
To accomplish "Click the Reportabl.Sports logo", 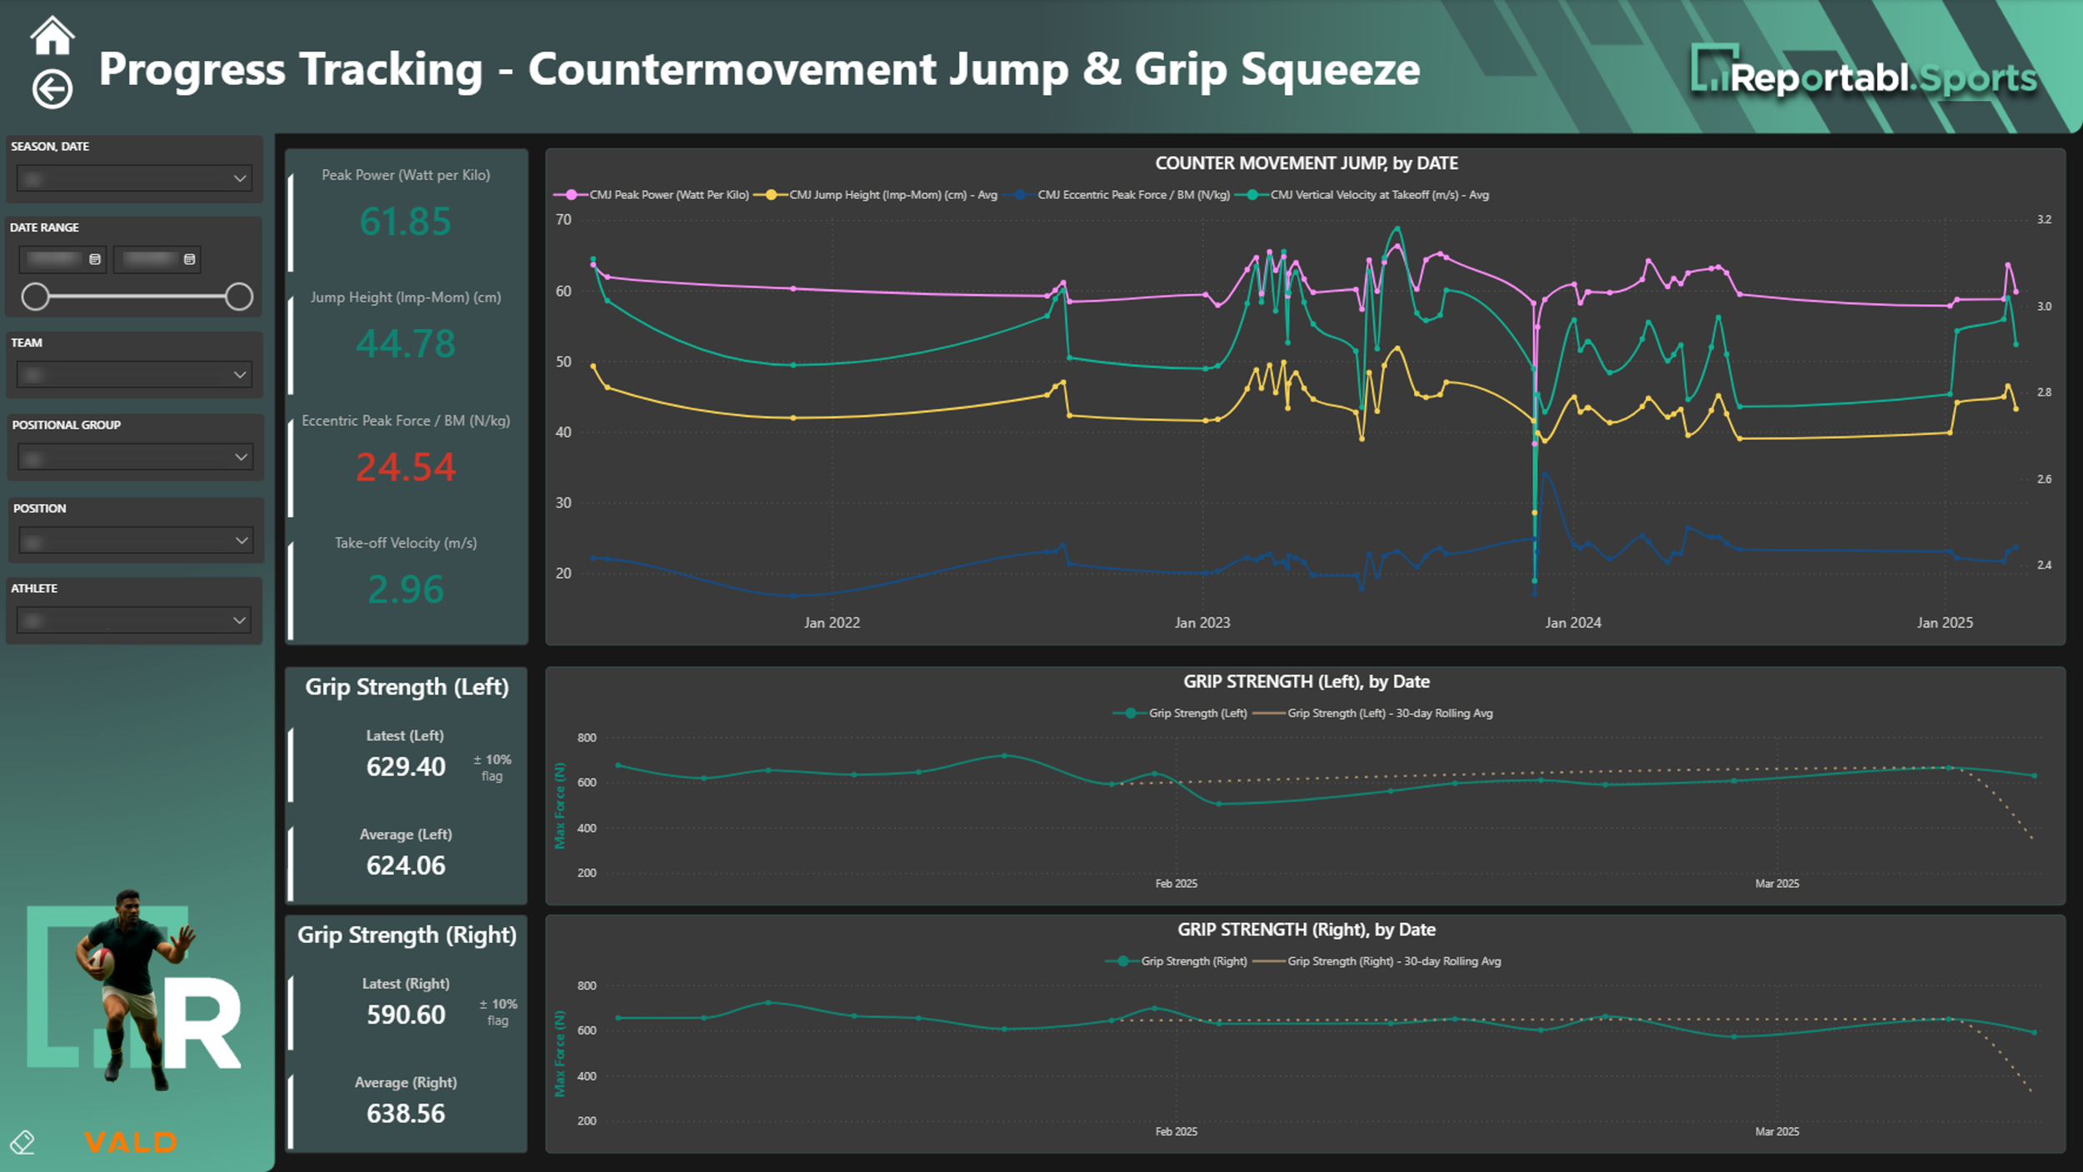I will tap(1863, 75).
